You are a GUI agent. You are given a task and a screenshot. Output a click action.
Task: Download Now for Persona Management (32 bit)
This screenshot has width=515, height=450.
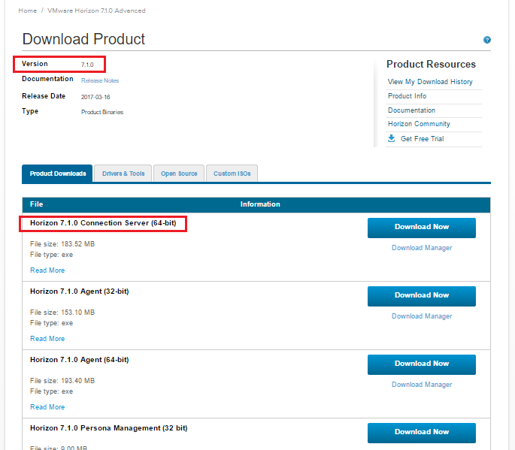click(x=422, y=432)
